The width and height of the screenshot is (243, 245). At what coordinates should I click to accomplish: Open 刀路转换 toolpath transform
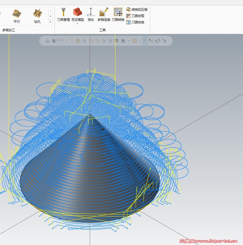coord(118,14)
